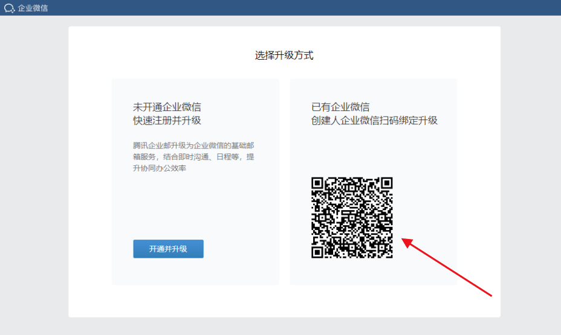Click the 快速注册并升级 subtitle line
This screenshot has height=335, width=561.
(167, 120)
